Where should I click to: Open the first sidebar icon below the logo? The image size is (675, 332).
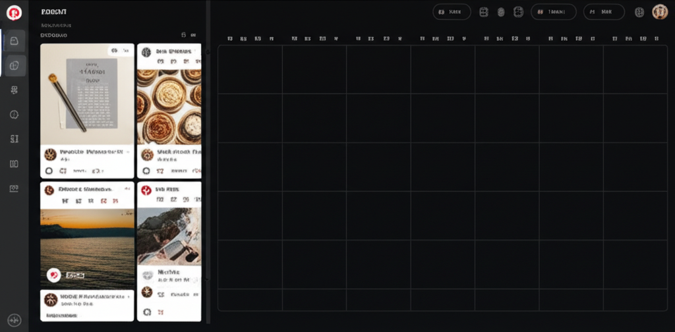(x=15, y=41)
